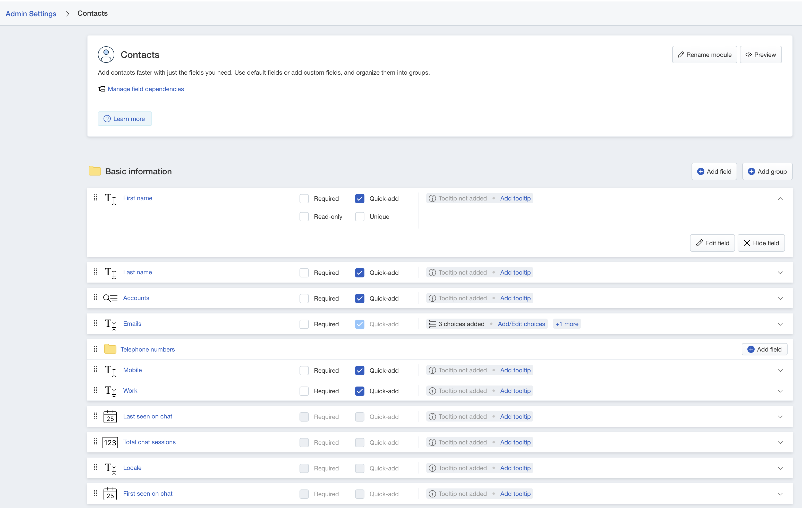802x508 pixels.
Task: Expand the Last name field row
Action: coord(780,273)
